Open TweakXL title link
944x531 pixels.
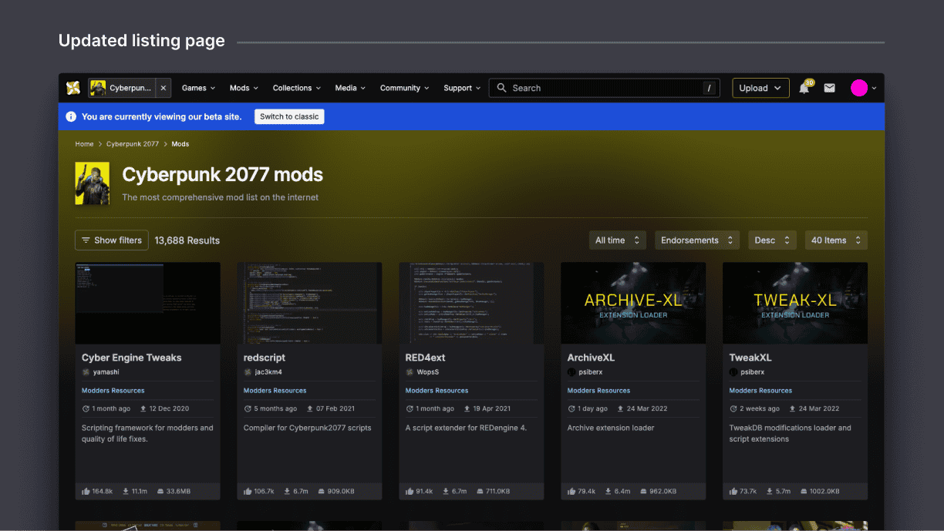click(x=750, y=358)
